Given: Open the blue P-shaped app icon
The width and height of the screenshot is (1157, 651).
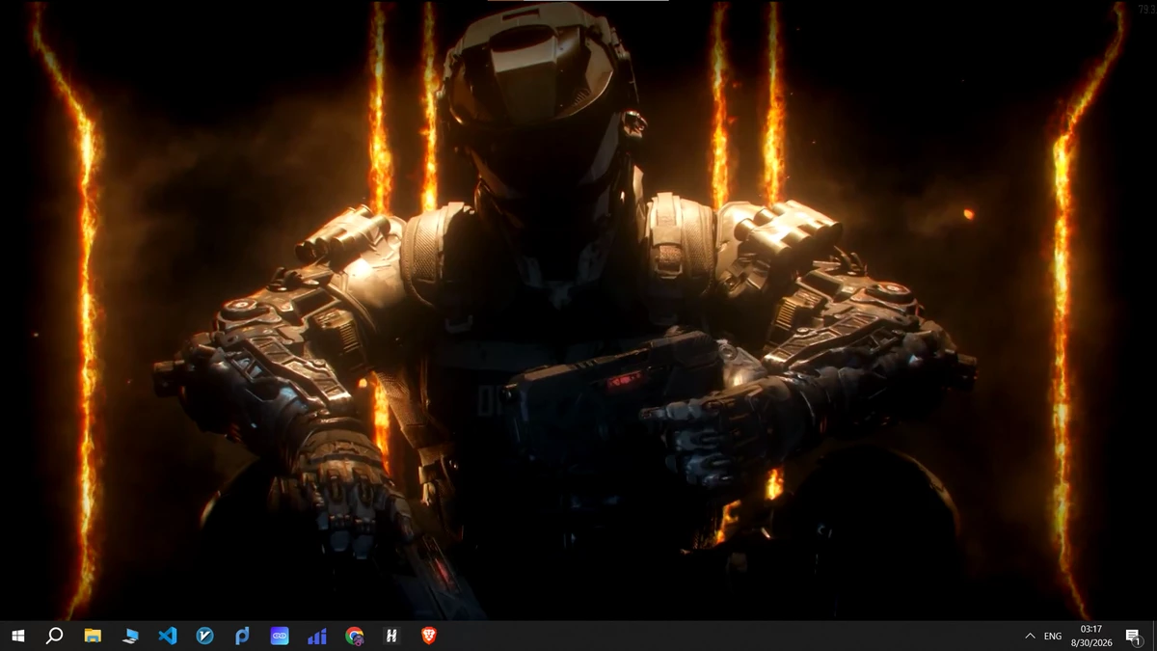Looking at the screenshot, I should point(242,636).
